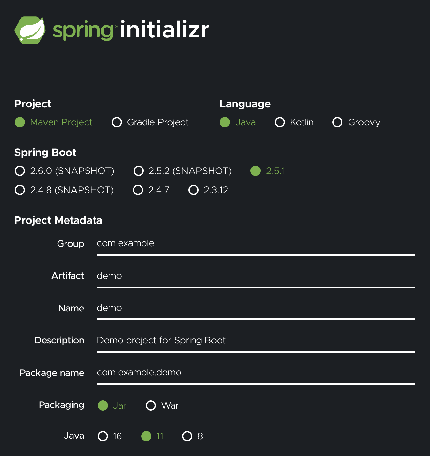Edit the Description field
The width and height of the screenshot is (430, 456).
(x=256, y=341)
